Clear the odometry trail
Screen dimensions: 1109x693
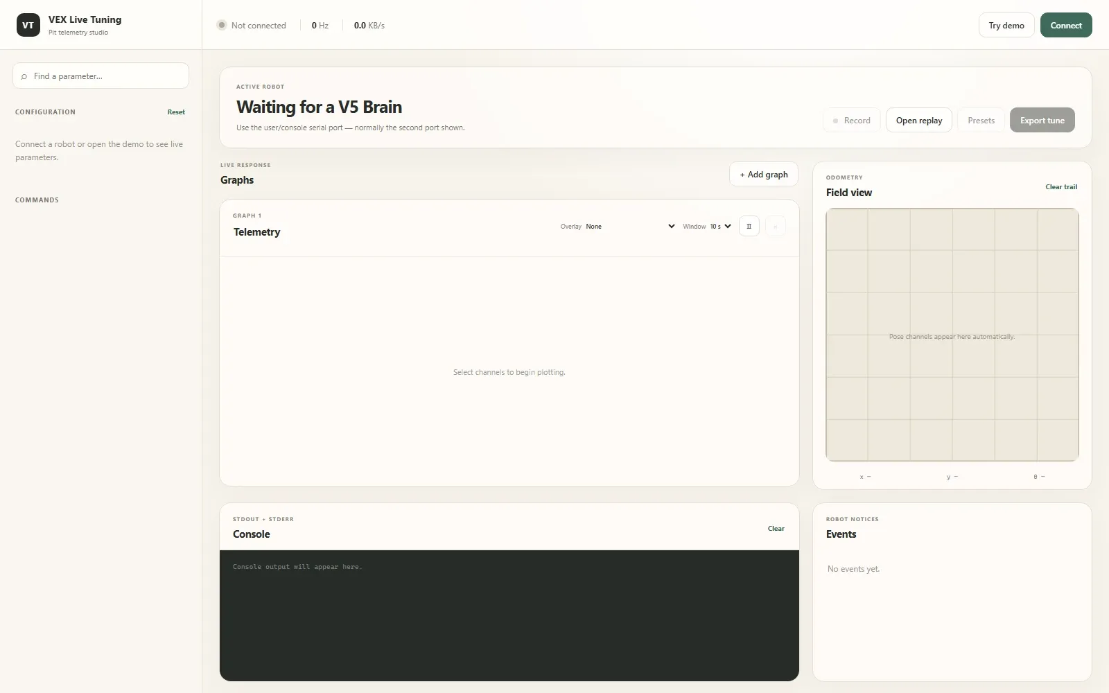(1061, 186)
